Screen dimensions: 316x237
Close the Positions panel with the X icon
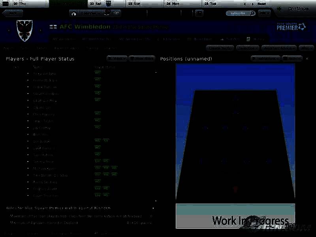tap(307, 58)
